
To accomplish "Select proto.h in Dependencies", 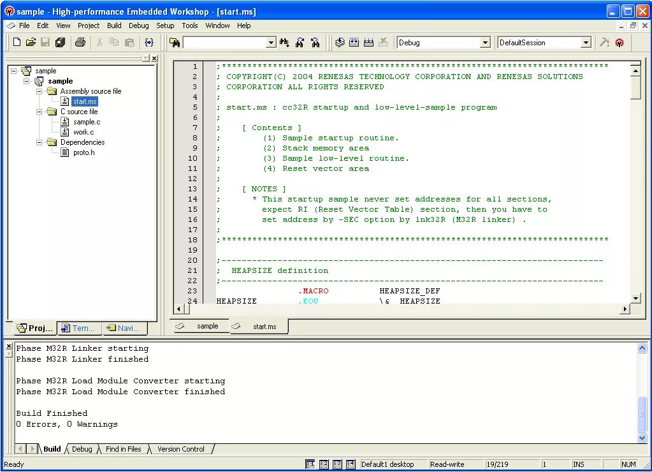I will click(83, 152).
